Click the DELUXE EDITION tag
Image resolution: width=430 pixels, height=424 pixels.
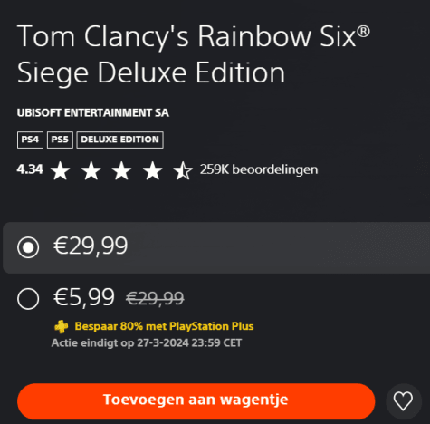pos(120,140)
